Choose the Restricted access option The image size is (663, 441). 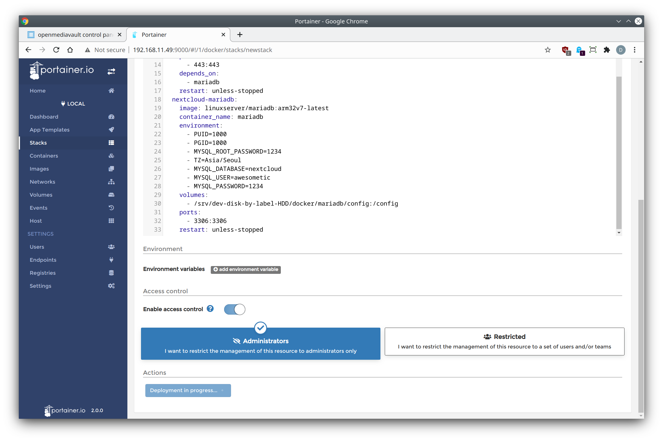coord(504,341)
